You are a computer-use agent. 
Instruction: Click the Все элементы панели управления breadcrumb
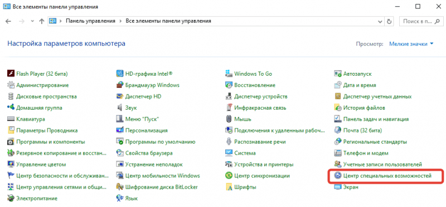pyautogui.click(x=168, y=21)
